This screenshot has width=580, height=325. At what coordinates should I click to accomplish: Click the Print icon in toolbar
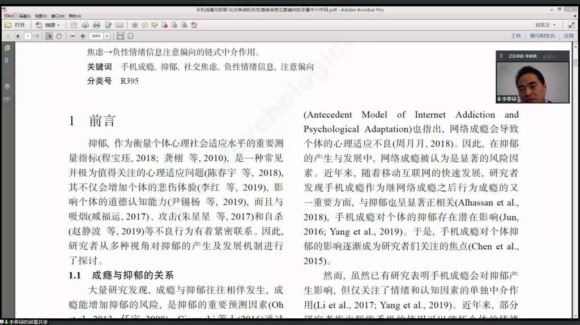tap(96, 25)
